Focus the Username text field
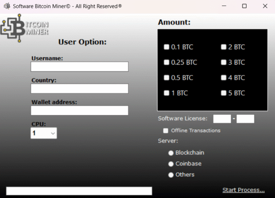 click(x=79, y=67)
